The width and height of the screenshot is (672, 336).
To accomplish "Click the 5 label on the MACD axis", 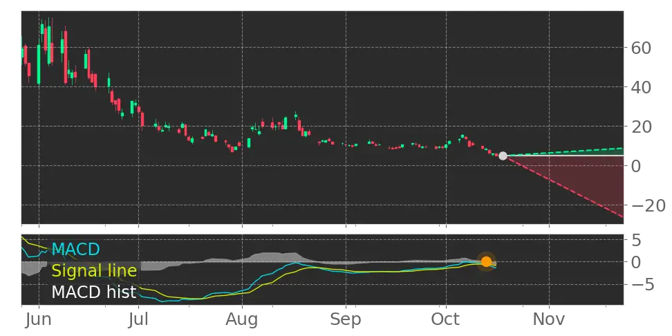I will point(636,240).
